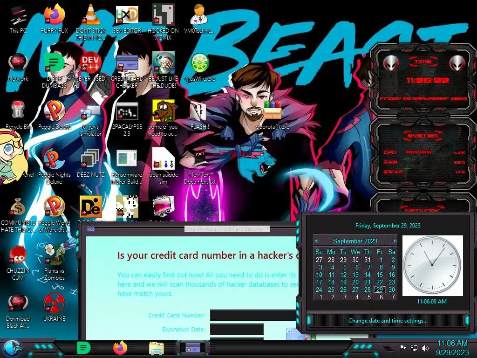Click the Credit Card Number input field
The height and width of the screenshot is (358, 477).
pos(254,315)
